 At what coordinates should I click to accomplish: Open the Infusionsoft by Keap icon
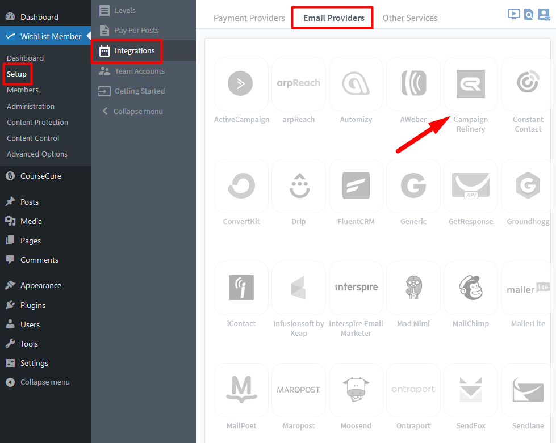pos(299,288)
